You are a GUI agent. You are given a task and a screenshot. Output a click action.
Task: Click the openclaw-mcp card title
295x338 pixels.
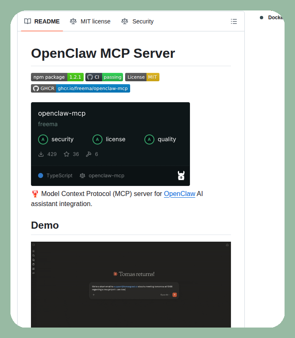click(62, 114)
